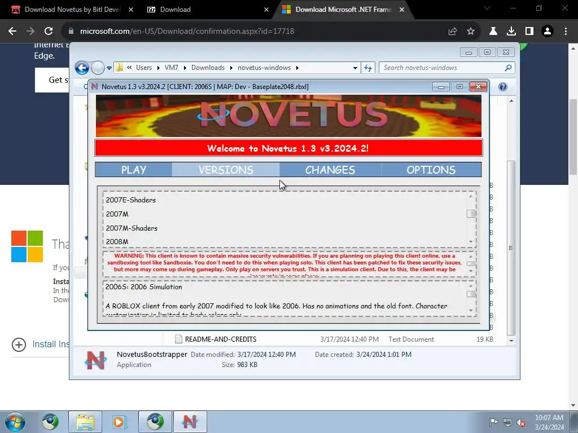This screenshot has height=433, width=578.
Task: Select the 2008M client in list
Action: tap(117, 241)
